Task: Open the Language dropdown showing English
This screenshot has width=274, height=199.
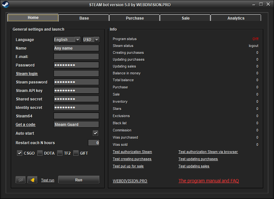Action: pyautogui.click(x=67, y=39)
